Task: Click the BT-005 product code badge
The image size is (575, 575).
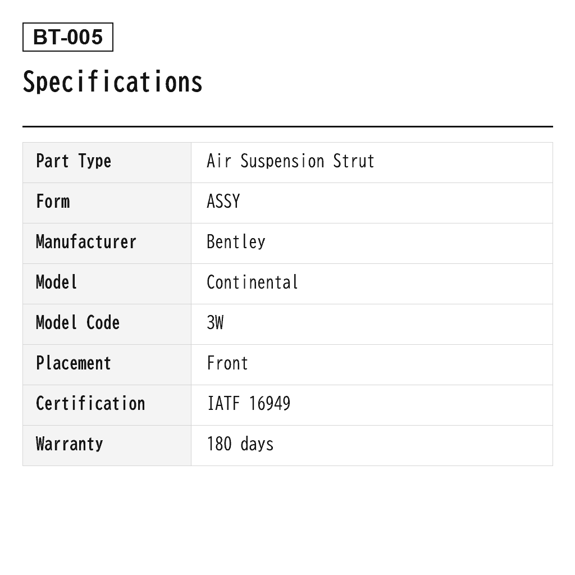Action: (x=68, y=37)
